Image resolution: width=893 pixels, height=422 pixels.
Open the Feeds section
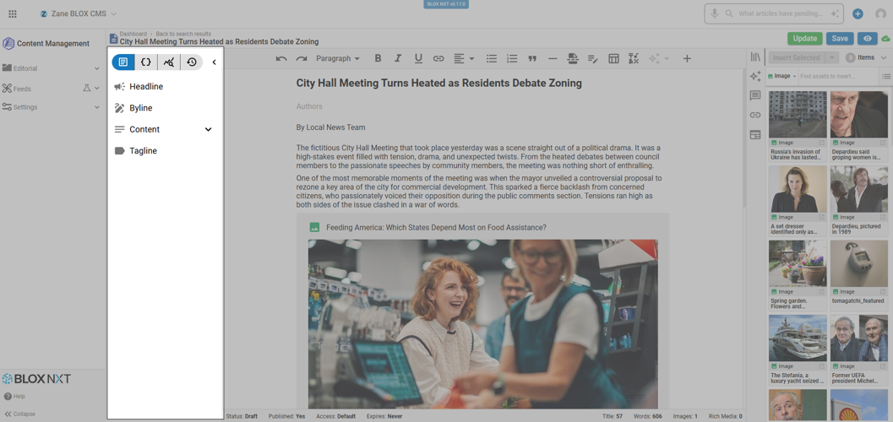click(x=22, y=89)
